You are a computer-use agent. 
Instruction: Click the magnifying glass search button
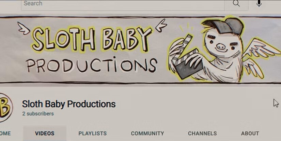(x=236, y=4)
